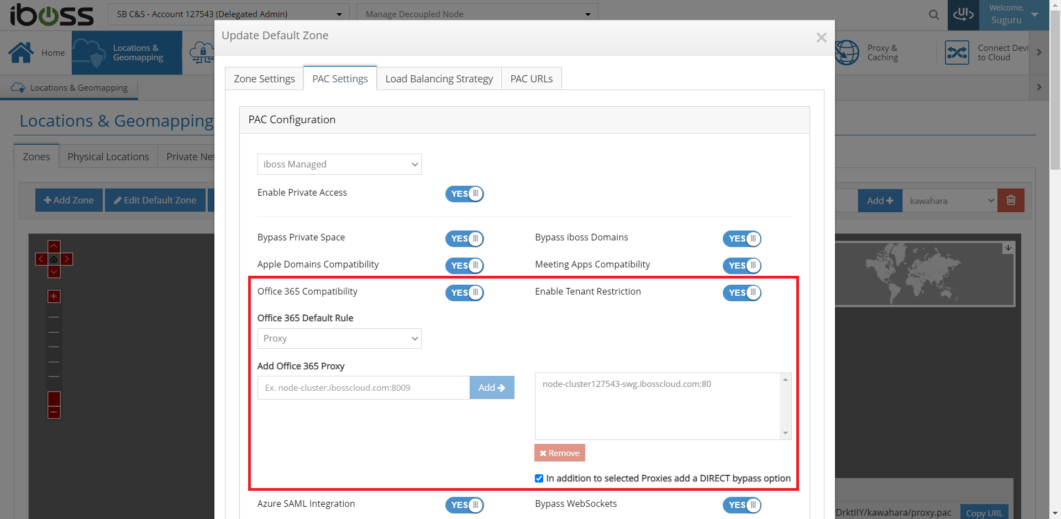Open the kawahara dropdown
Image resolution: width=1061 pixels, height=519 pixels.
click(x=950, y=201)
